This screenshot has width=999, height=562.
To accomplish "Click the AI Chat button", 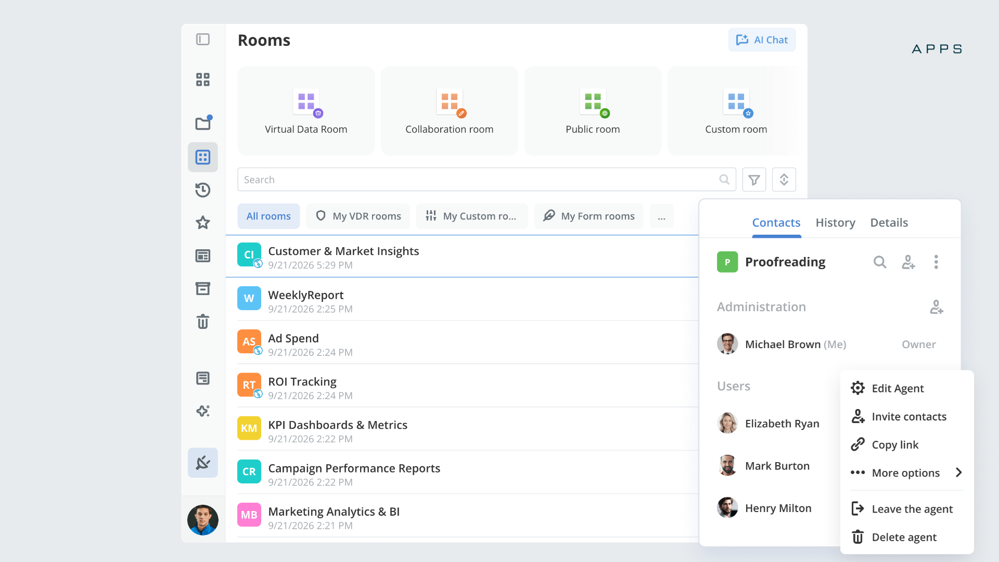I will (x=762, y=40).
